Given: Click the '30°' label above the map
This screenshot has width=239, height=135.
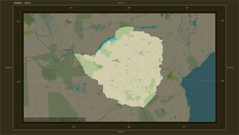Looking at the screenshot, I should 129,8.
